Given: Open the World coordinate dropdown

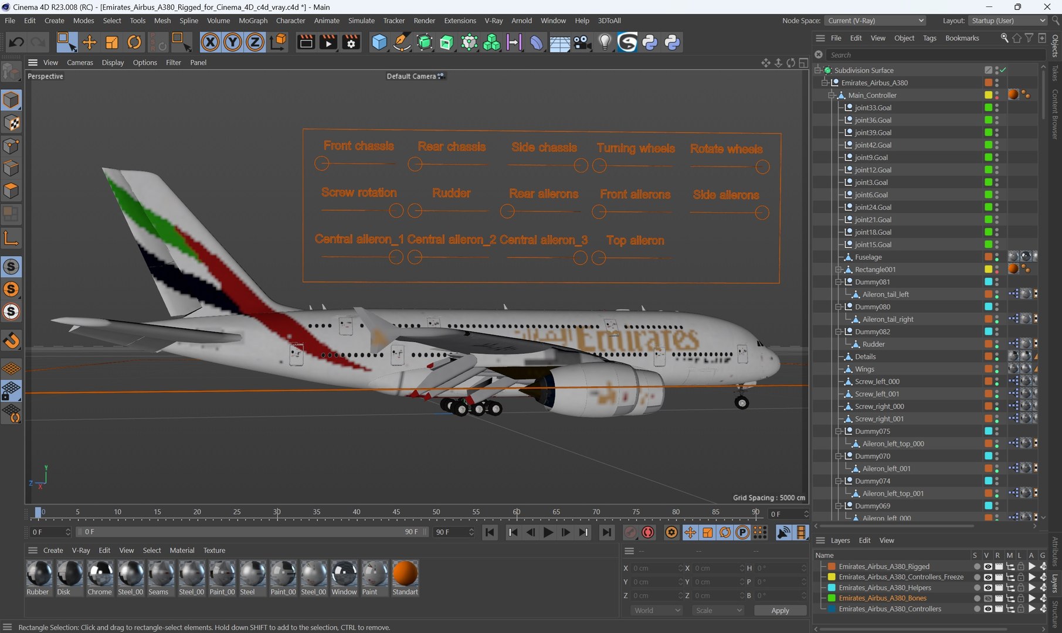Looking at the screenshot, I should pos(657,611).
